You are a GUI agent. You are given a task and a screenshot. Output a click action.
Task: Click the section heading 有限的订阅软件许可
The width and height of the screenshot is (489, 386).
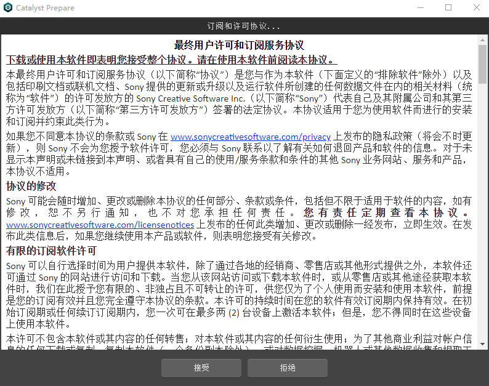click(x=51, y=251)
